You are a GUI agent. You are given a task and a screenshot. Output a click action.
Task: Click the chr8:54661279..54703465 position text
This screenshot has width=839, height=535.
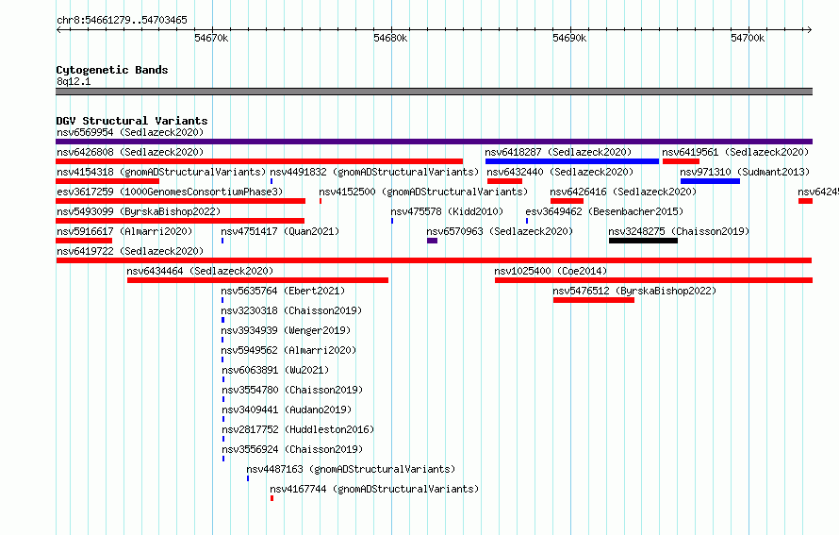coord(122,20)
